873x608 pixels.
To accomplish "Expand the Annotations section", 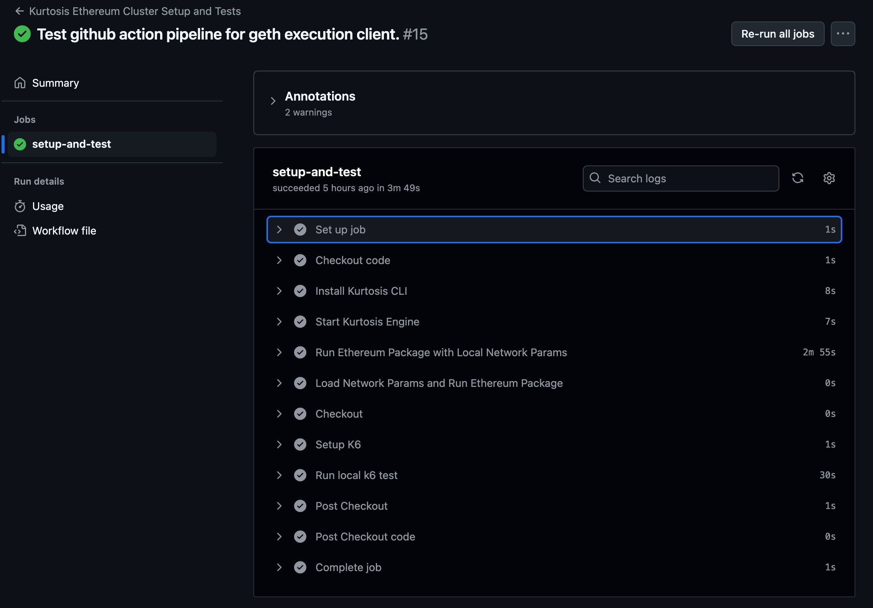I will coord(273,101).
